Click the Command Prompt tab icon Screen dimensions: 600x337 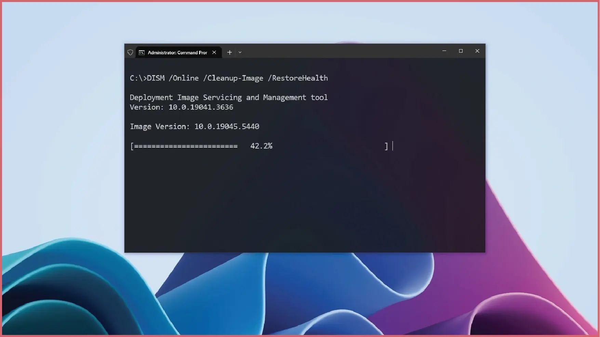click(x=142, y=53)
